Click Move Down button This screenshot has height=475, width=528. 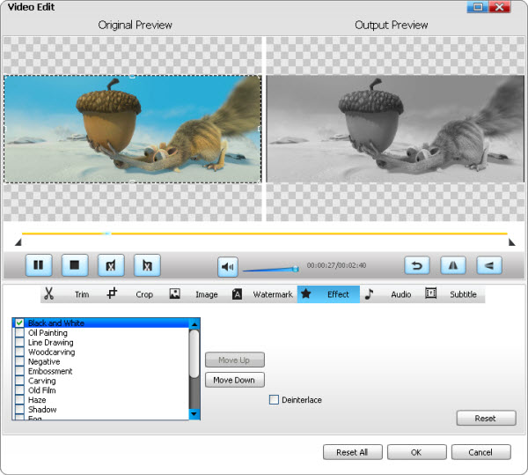(235, 380)
